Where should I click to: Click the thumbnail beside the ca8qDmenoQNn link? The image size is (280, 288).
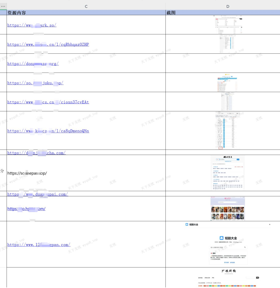[x=228, y=130]
